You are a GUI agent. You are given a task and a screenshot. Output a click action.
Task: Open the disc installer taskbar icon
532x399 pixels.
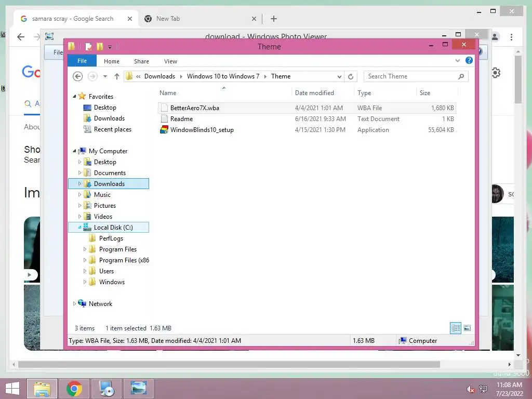point(107,389)
